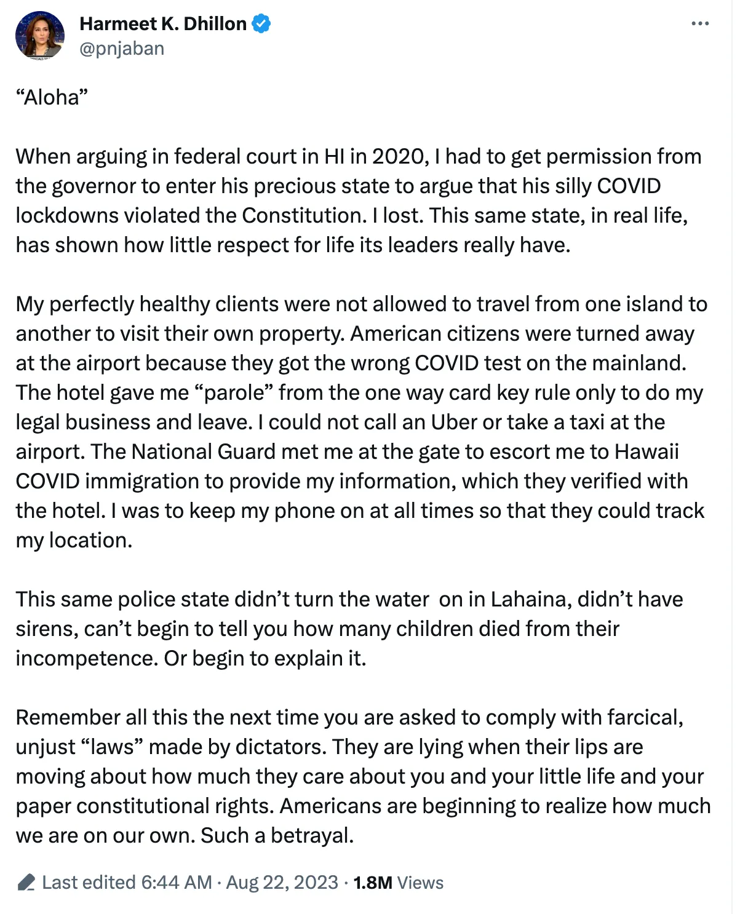Select paragraph beginning "When arguing in federal court"
The image size is (748, 914).
pos(359,201)
